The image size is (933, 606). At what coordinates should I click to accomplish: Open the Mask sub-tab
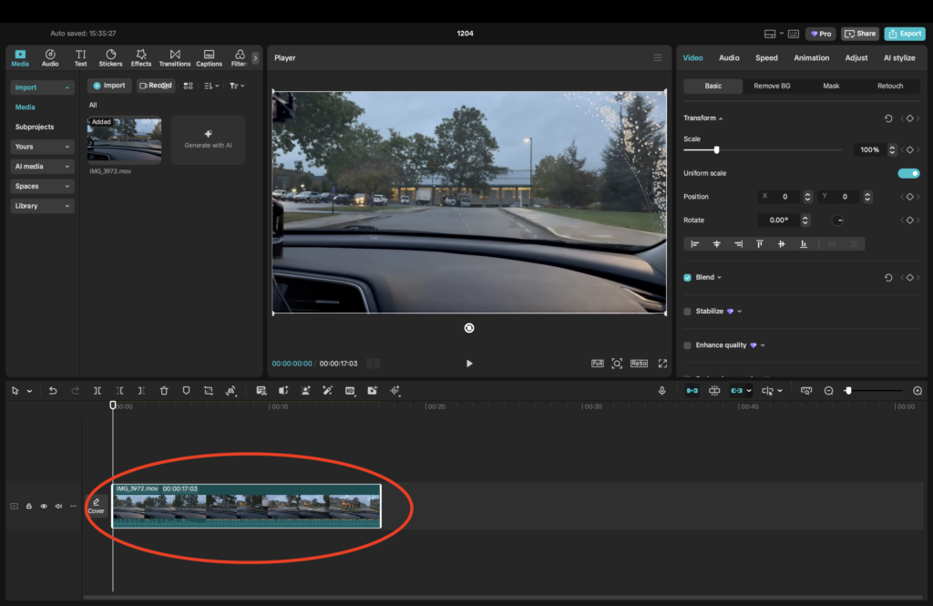[831, 86]
